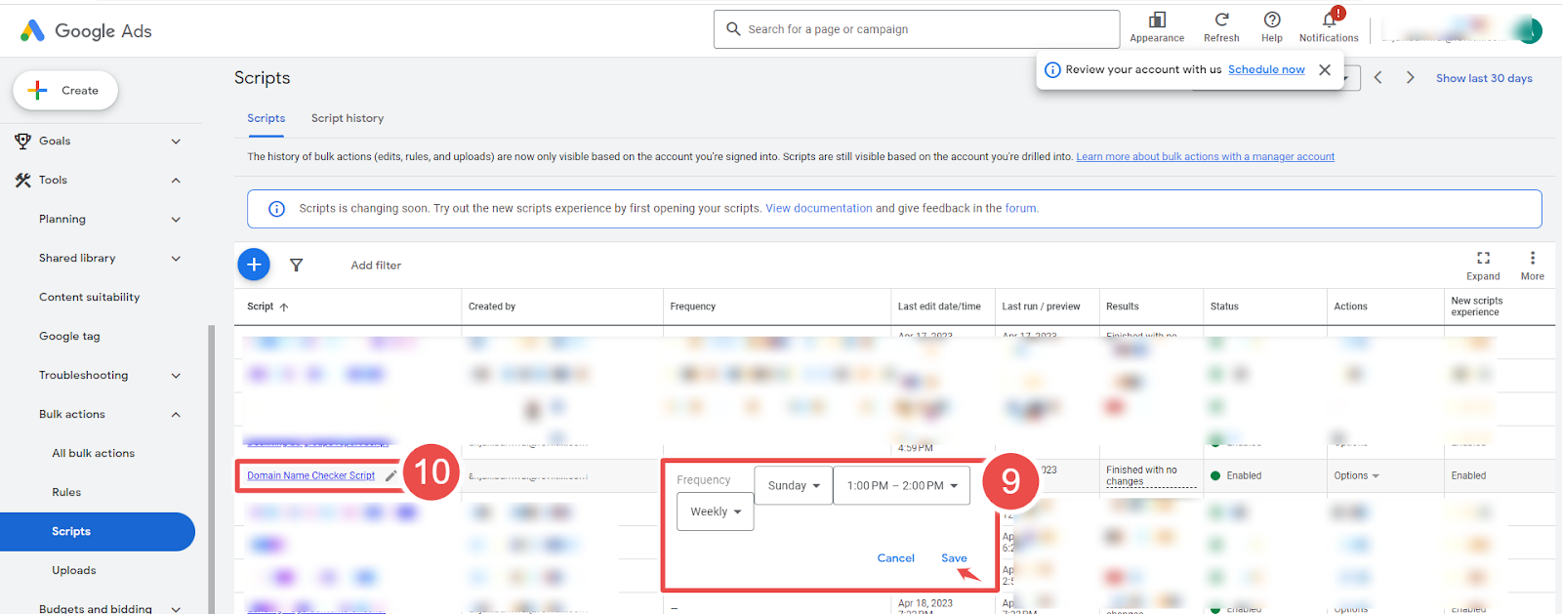Click the blue add script plus button

254,265
